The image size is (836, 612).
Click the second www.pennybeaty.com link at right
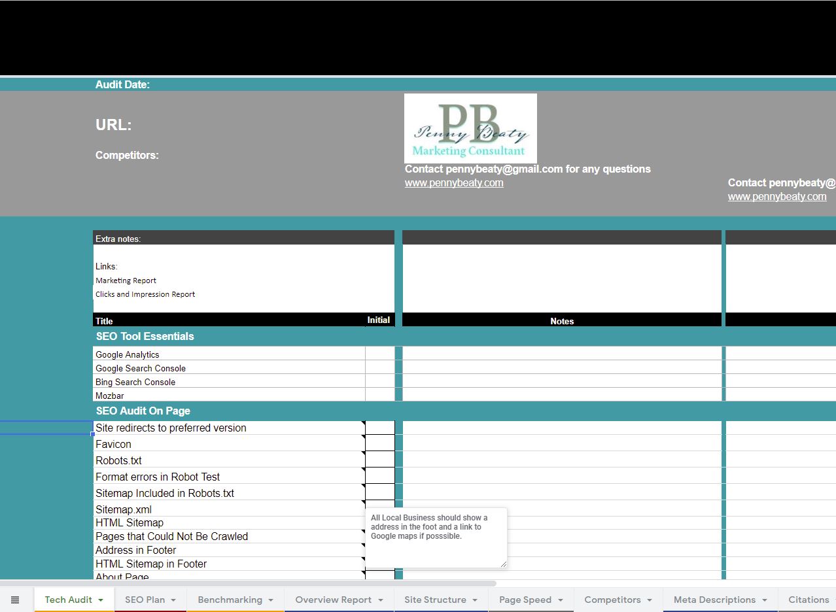777,197
